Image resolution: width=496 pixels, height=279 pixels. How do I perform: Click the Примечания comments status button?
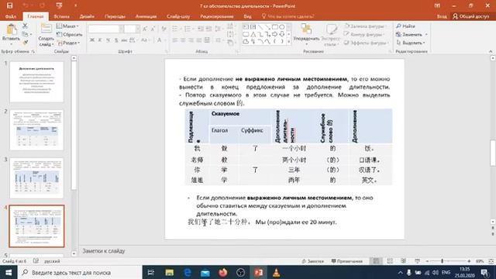coord(346,261)
